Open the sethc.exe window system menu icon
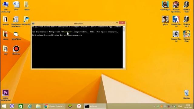The width and height of the screenshot is (194, 109). click(33, 24)
